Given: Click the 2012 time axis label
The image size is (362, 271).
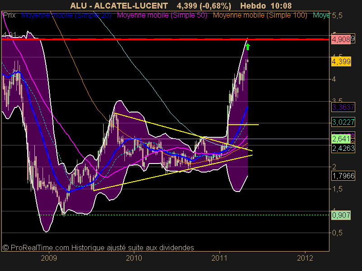Looking at the screenshot, I should click(x=305, y=258).
